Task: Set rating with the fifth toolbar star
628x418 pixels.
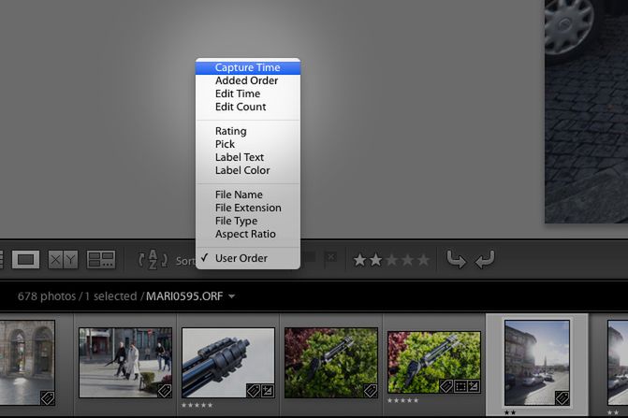Action: [423, 260]
